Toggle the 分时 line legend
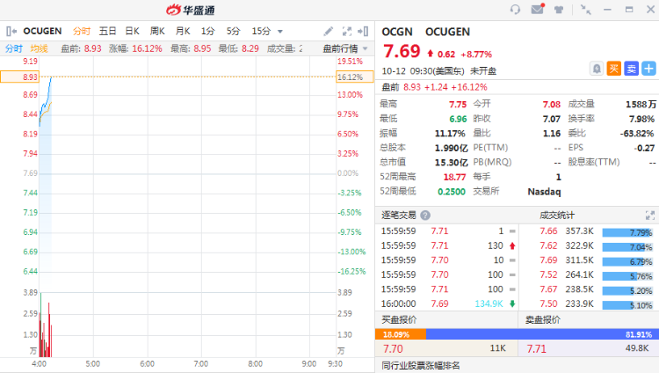This screenshot has height=373, width=659. [x=14, y=48]
